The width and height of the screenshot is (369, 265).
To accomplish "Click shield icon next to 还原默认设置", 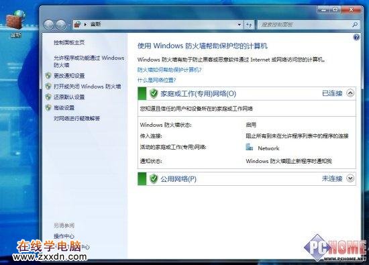I will pyautogui.click(x=48, y=97).
